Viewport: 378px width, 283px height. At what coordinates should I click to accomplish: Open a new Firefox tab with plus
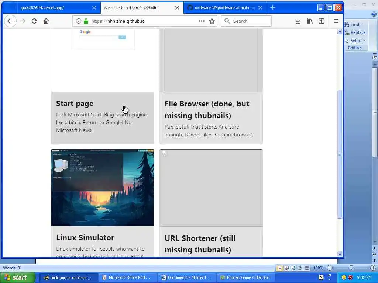(273, 8)
